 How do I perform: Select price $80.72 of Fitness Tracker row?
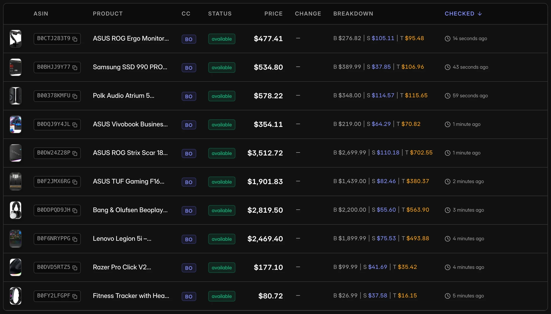[270, 296]
